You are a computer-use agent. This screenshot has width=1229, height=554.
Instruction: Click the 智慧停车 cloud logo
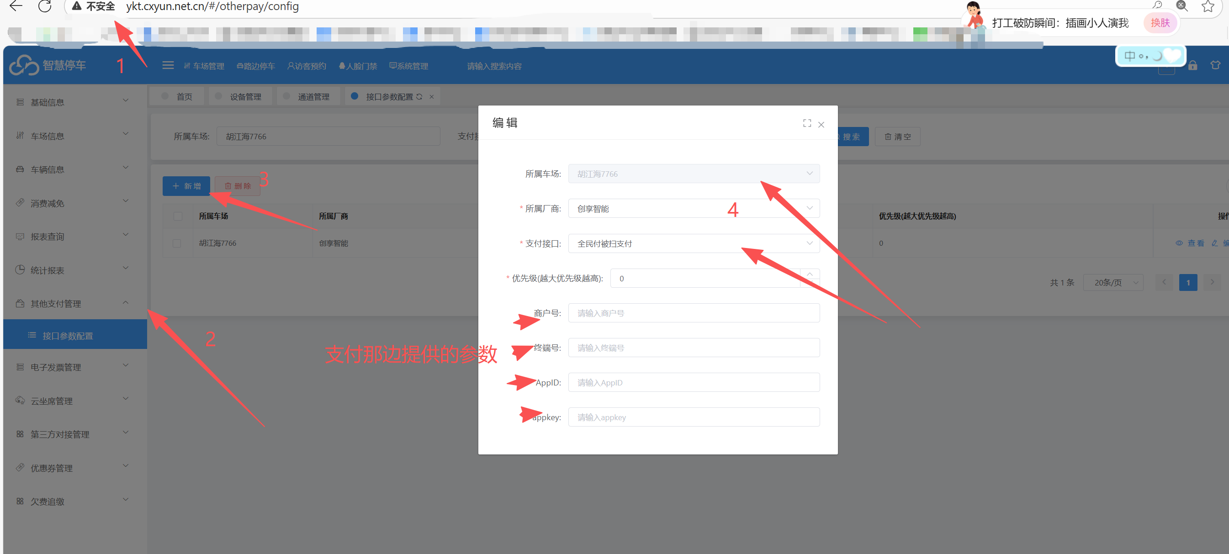pos(24,65)
